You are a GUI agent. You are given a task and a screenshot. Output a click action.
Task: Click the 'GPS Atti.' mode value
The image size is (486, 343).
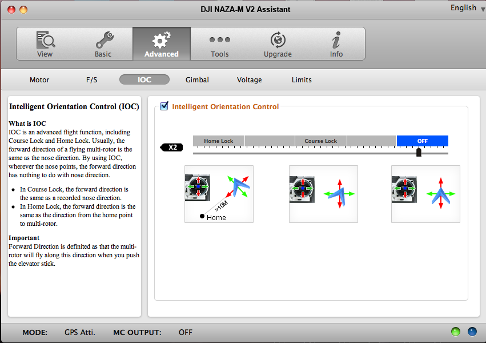[79, 333]
